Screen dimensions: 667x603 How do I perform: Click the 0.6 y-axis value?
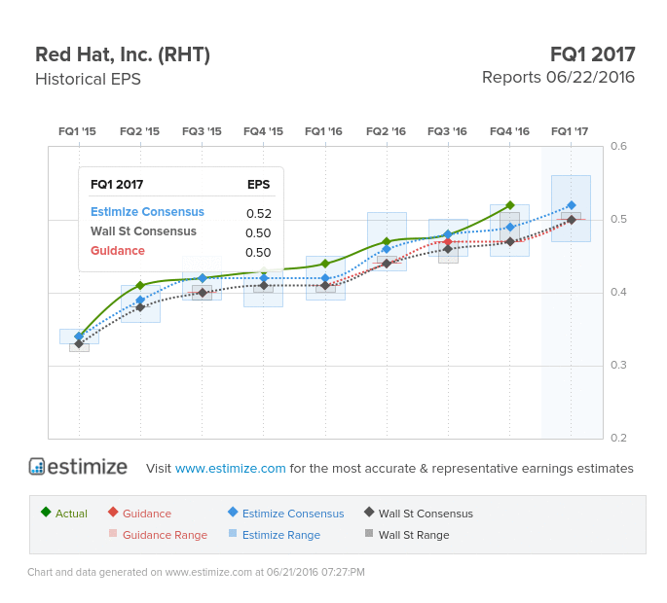click(618, 146)
